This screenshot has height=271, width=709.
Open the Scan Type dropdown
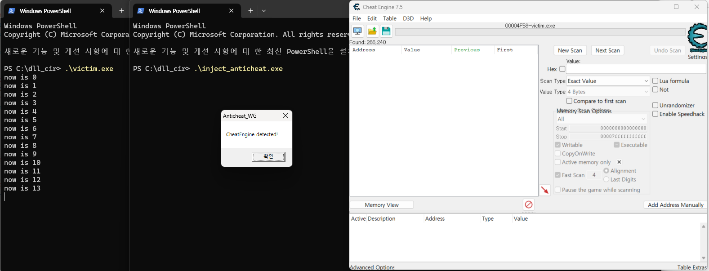(x=608, y=81)
